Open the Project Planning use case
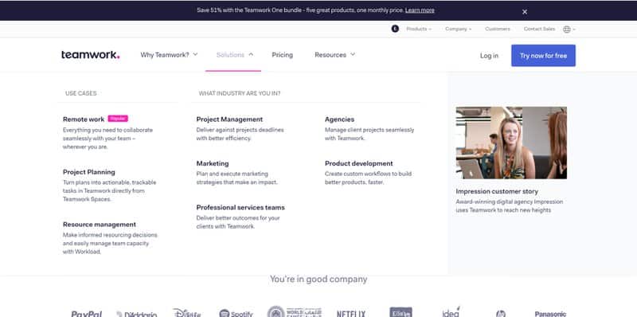The image size is (637, 317). click(89, 172)
